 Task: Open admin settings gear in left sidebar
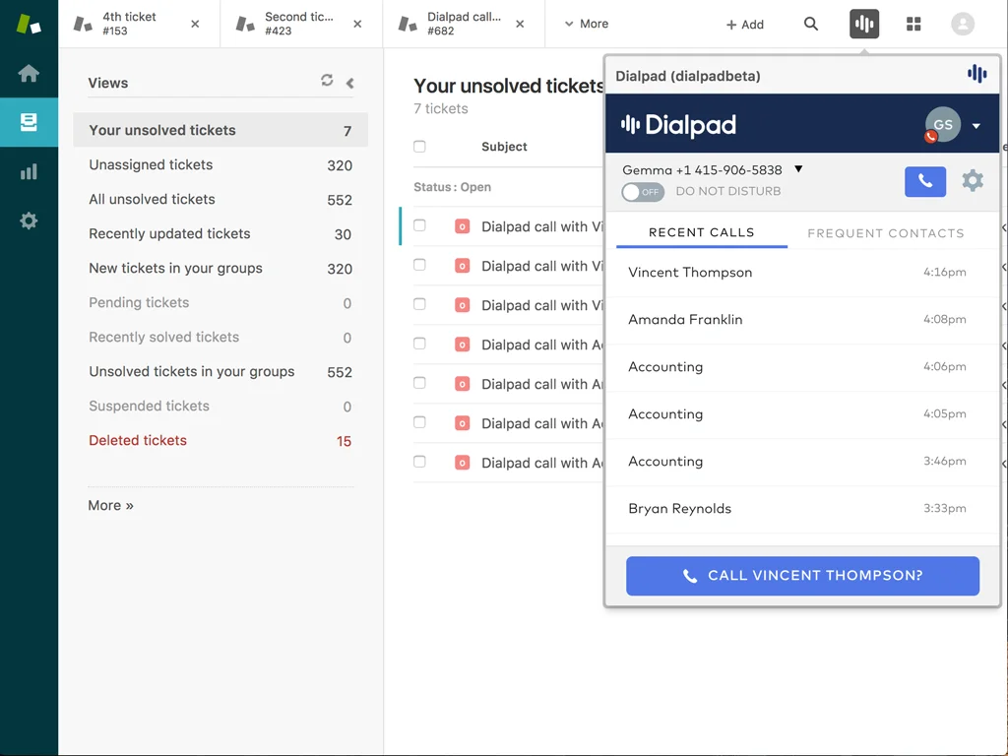tap(29, 220)
